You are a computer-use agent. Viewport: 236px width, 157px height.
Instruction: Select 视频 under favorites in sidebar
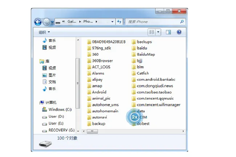point(49,47)
